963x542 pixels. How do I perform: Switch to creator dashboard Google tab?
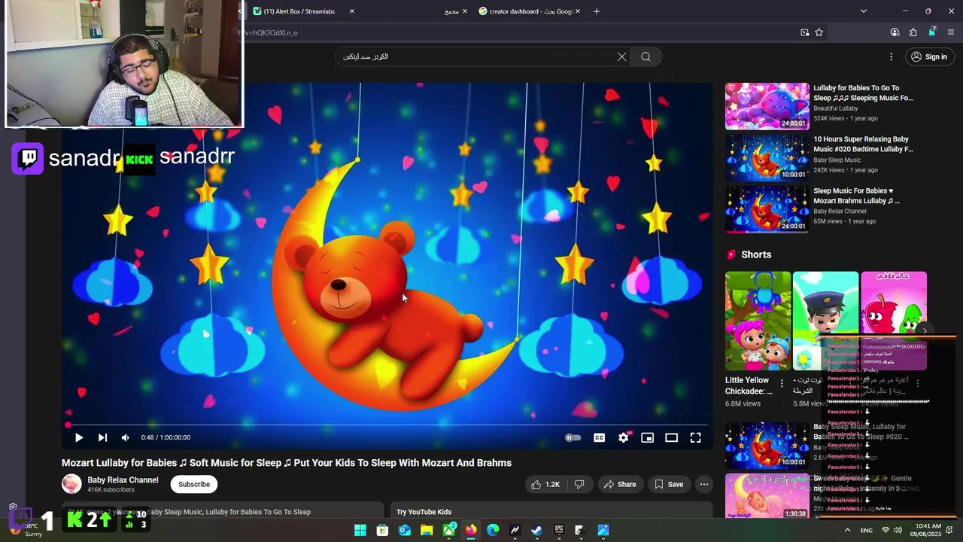(526, 11)
